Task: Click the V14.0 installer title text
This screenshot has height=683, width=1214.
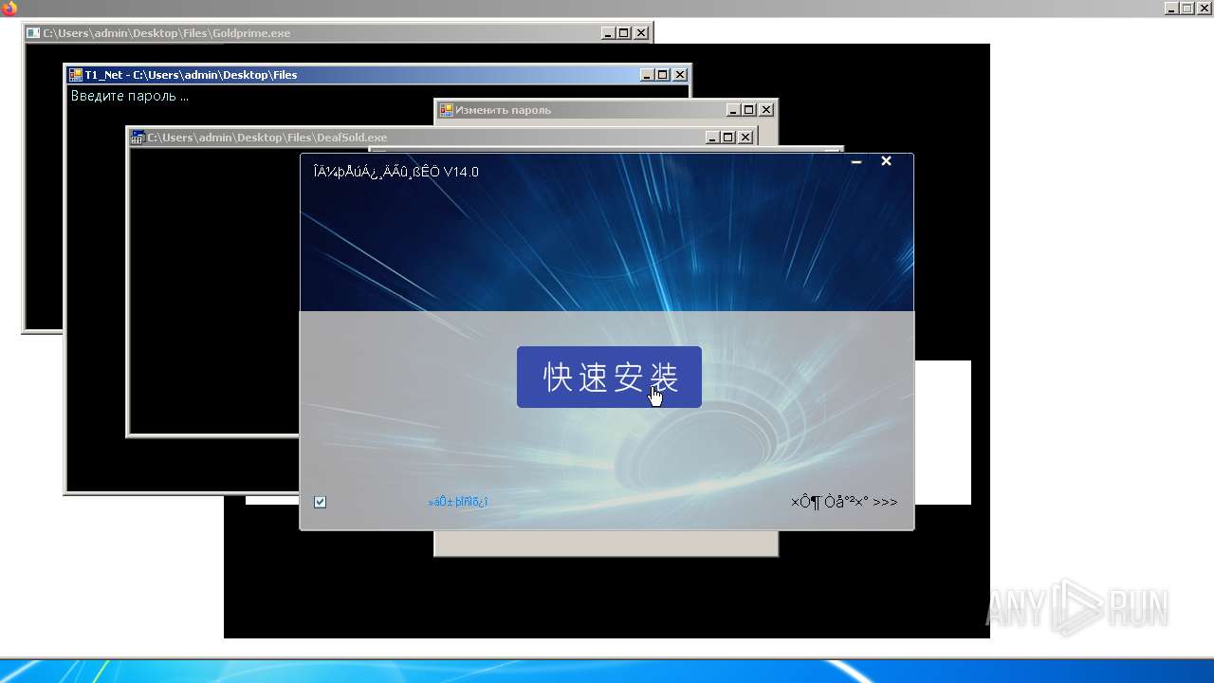Action: tap(395, 172)
